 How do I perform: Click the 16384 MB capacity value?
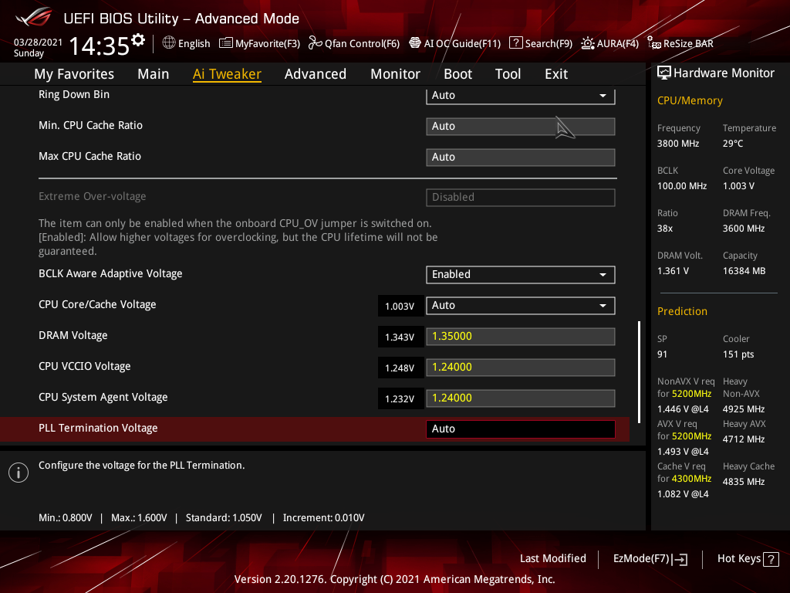(x=744, y=271)
